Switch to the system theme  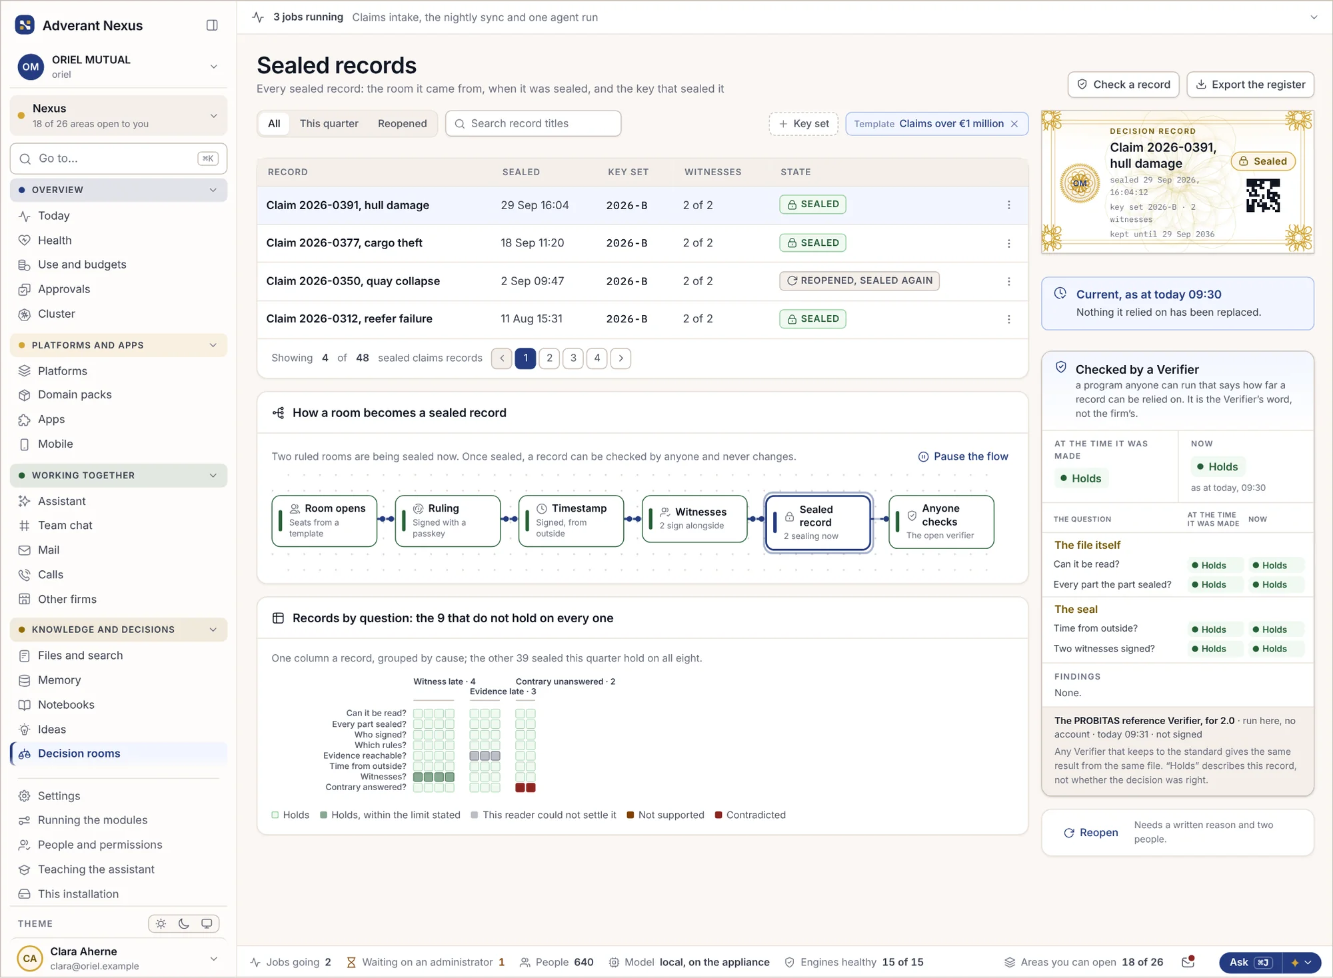(x=207, y=923)
